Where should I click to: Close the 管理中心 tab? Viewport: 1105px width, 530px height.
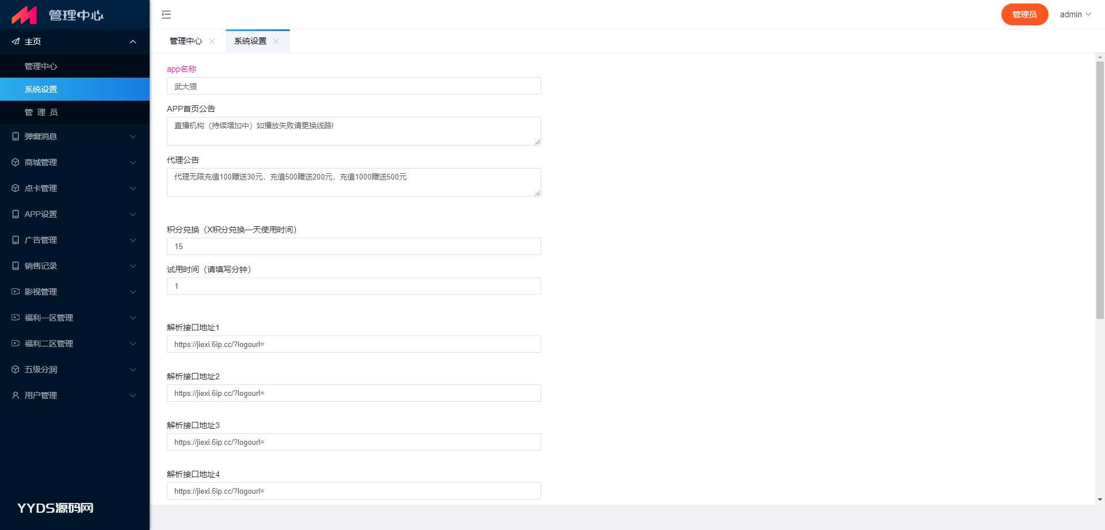(212, 41)
